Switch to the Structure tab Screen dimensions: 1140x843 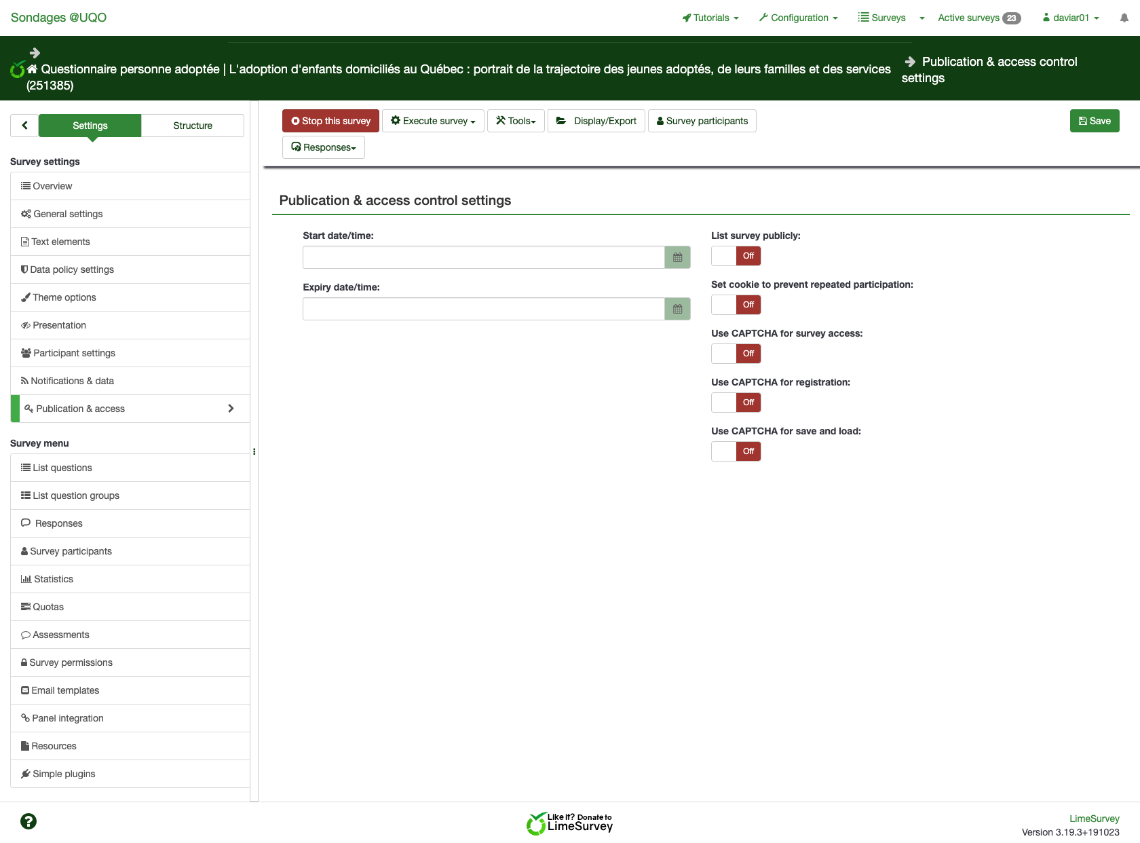click(193, 126)
